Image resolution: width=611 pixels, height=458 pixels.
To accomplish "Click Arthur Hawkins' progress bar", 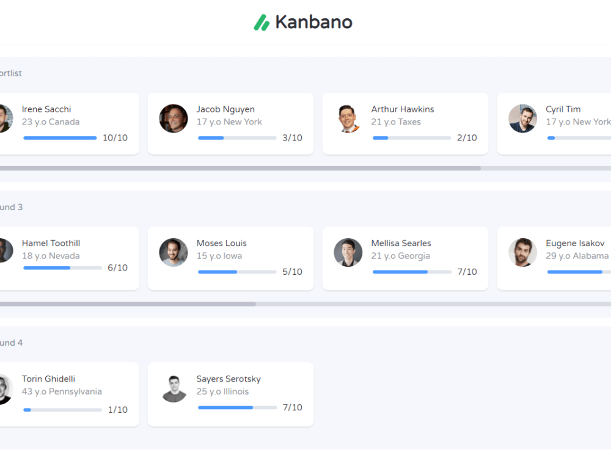I will pos(411,138).
